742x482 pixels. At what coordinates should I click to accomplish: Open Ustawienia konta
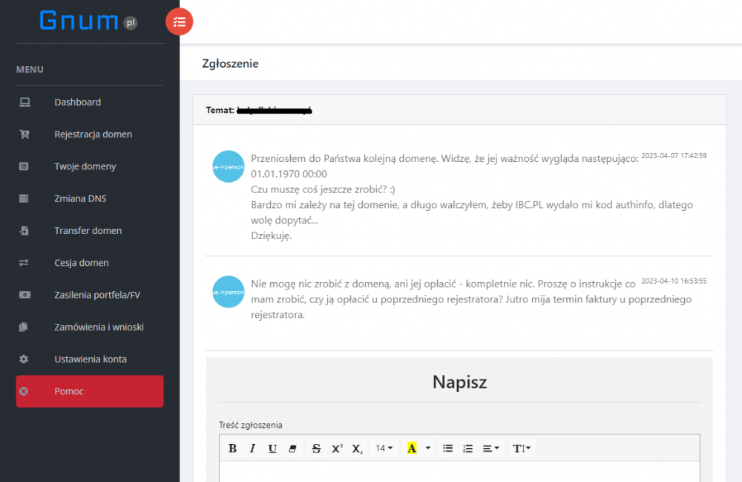(x=90, y=359)
